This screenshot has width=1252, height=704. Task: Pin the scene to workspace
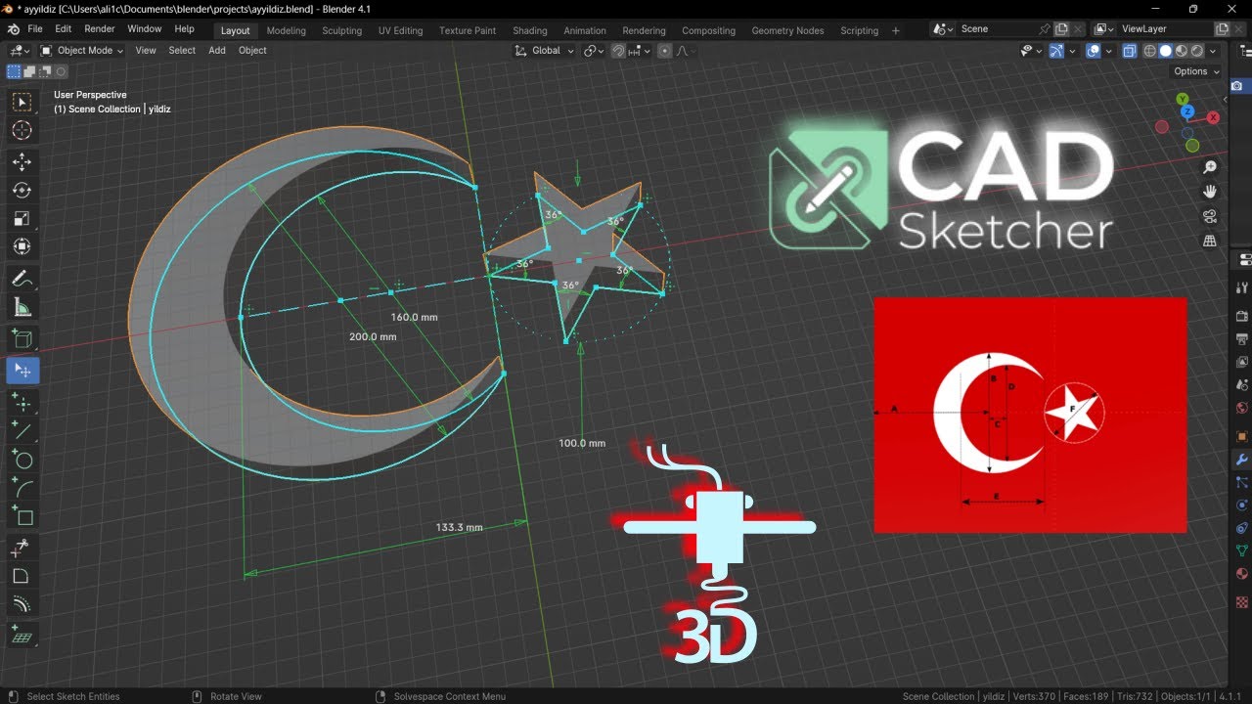tap(1045, 29)
